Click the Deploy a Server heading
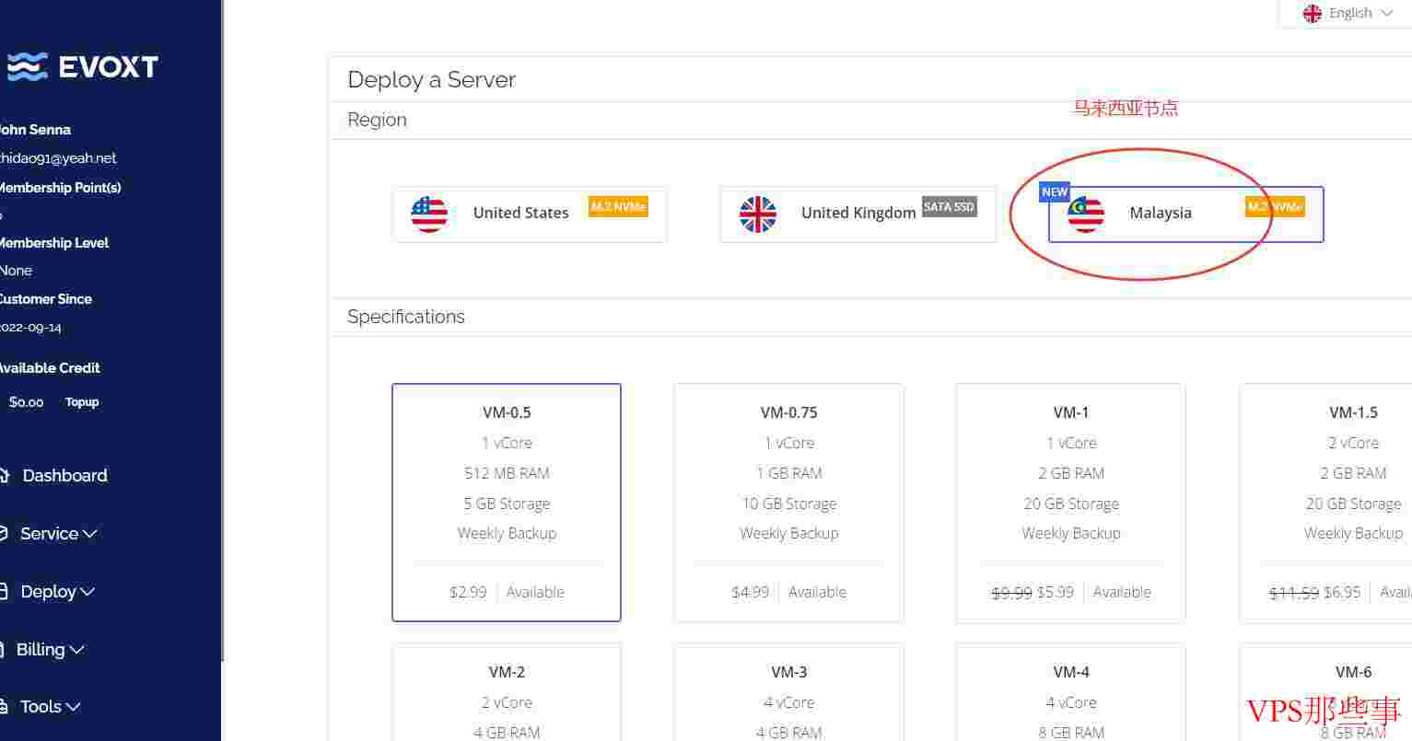Screen dimensions: 1412x741 431,80
